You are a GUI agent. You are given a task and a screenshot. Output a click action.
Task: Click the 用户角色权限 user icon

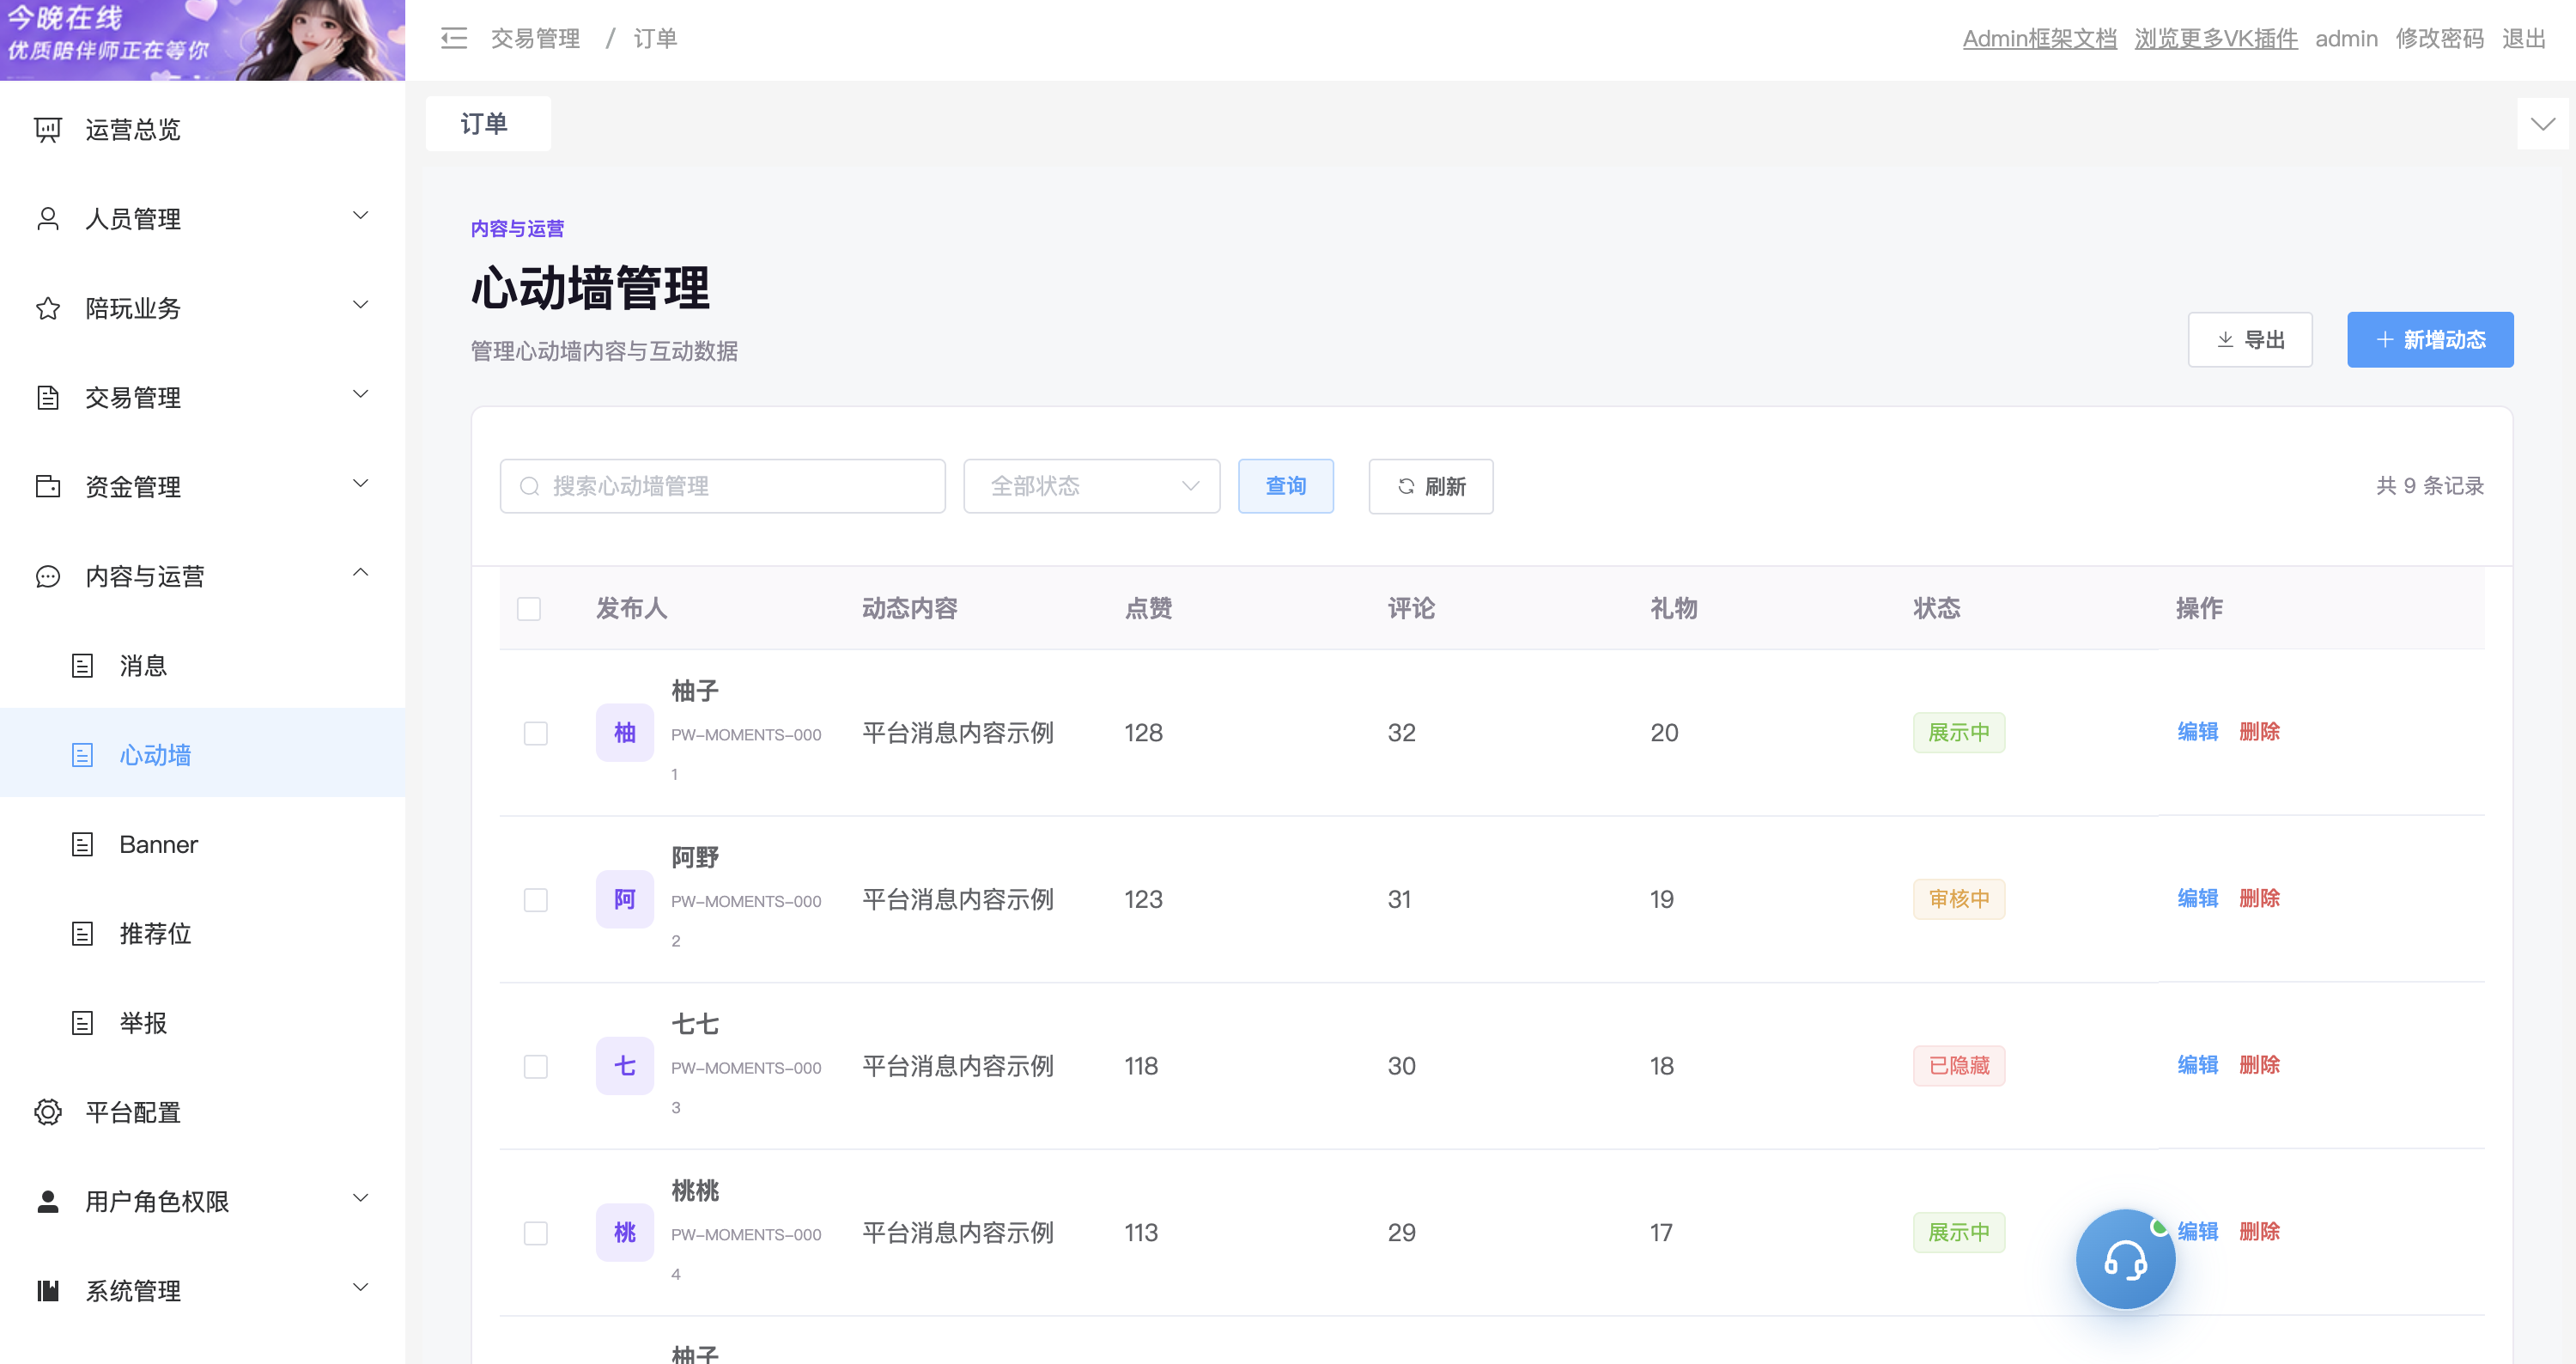(48, 1201)
